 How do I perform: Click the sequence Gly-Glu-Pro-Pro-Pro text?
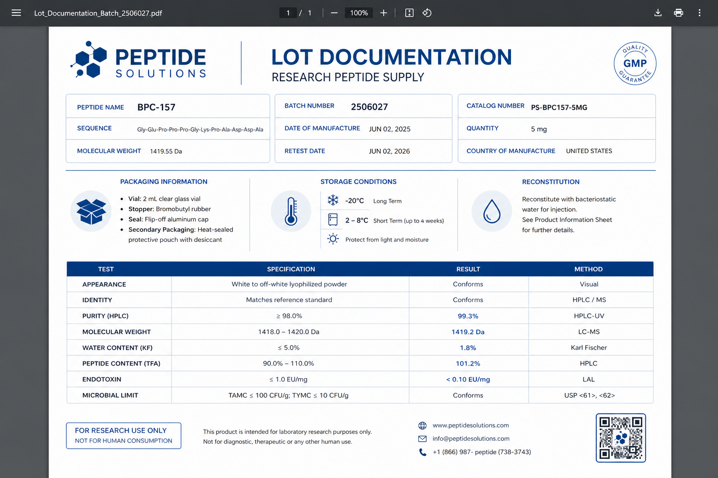coord(200,129)
